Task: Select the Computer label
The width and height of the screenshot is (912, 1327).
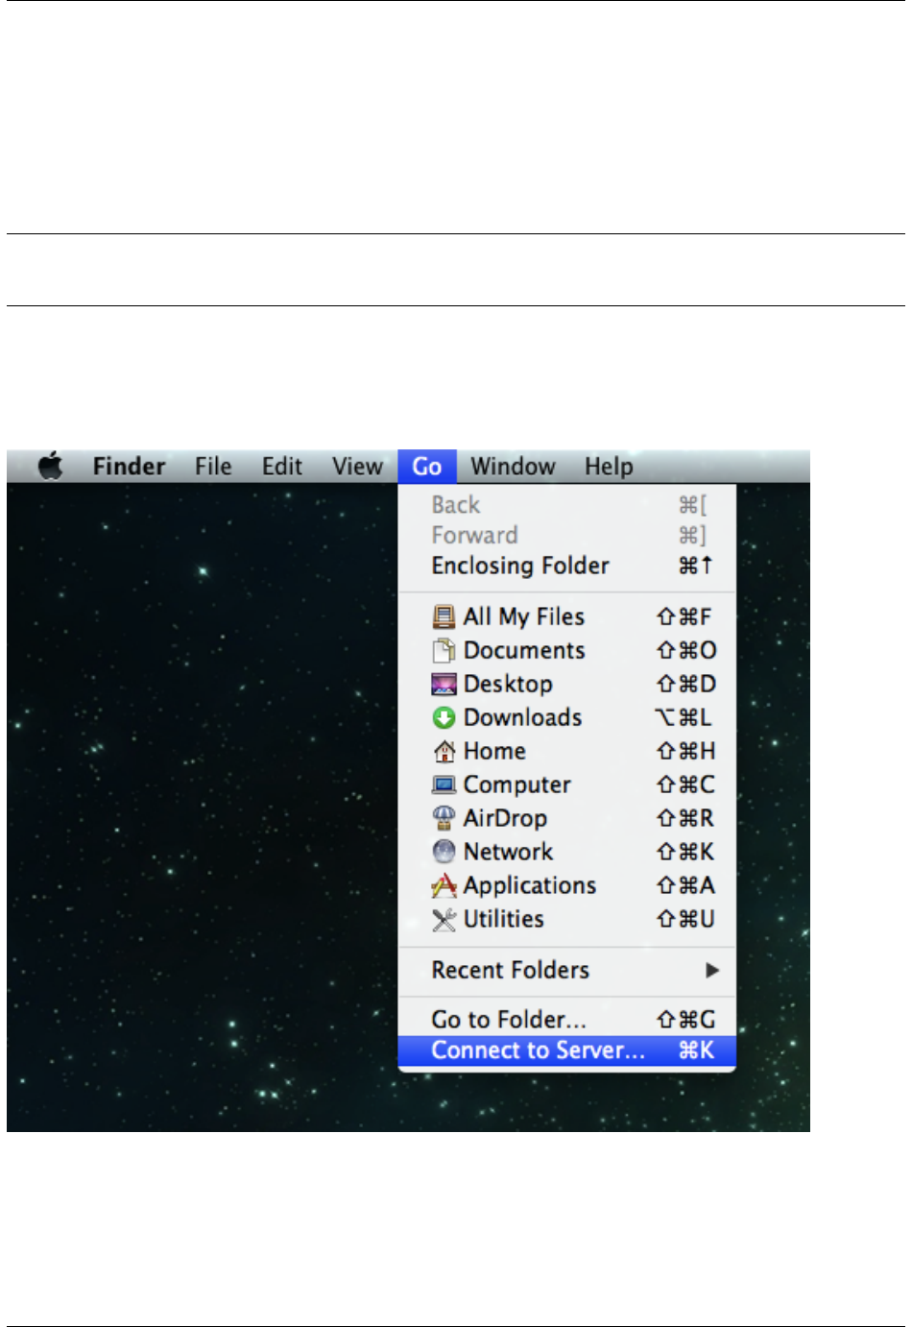Action: (x=516, y=785)
